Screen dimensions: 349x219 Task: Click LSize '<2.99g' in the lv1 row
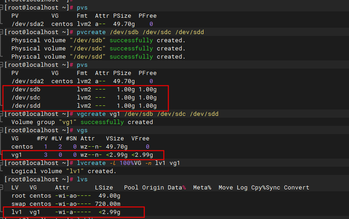click(x=110, y=212)
